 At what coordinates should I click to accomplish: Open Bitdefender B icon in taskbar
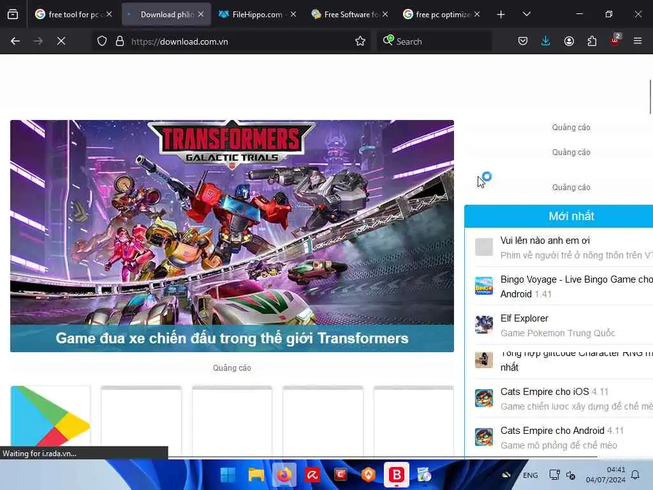(x=397, y=475)
